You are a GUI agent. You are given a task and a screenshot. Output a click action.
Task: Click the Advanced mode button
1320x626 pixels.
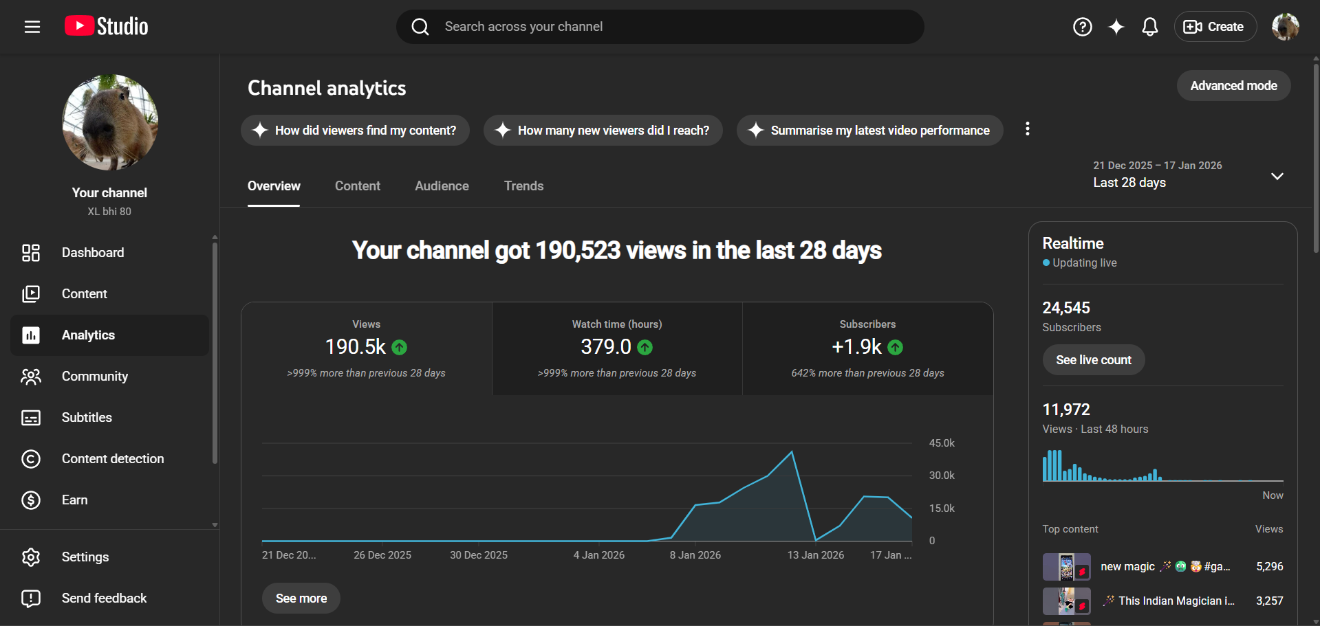1233,86
